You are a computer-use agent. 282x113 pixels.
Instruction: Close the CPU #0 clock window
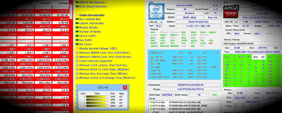tap(125, 88)
